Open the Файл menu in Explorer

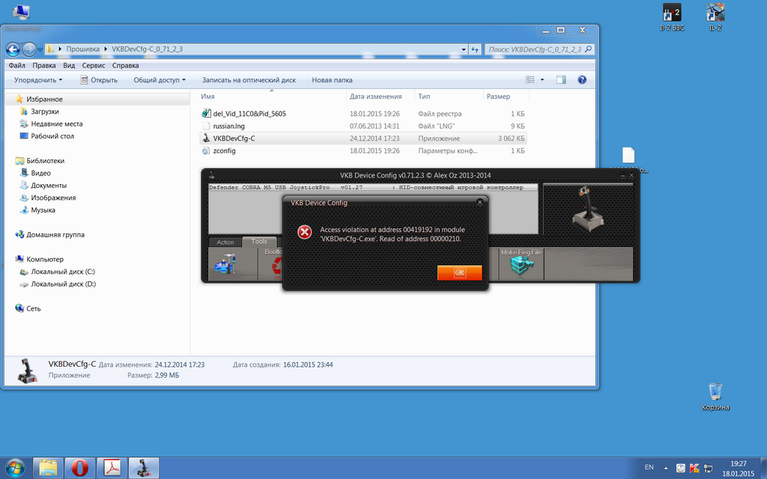click(16, 66)
